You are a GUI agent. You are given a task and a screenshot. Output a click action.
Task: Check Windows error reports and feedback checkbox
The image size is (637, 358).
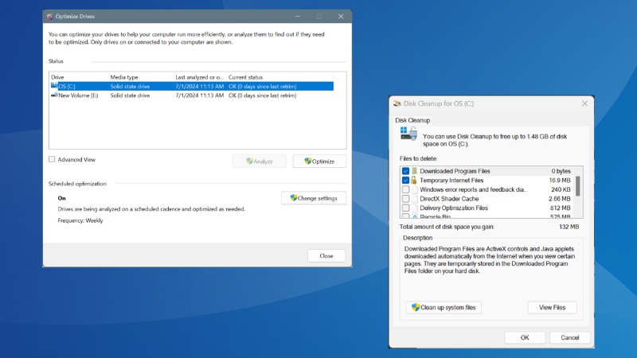click(405, 190)
